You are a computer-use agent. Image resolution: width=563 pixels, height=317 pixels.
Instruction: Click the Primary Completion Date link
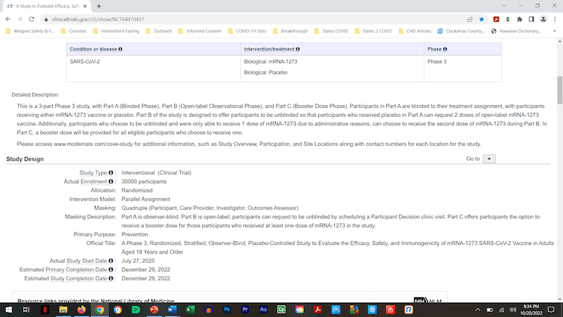coord(76,270)
